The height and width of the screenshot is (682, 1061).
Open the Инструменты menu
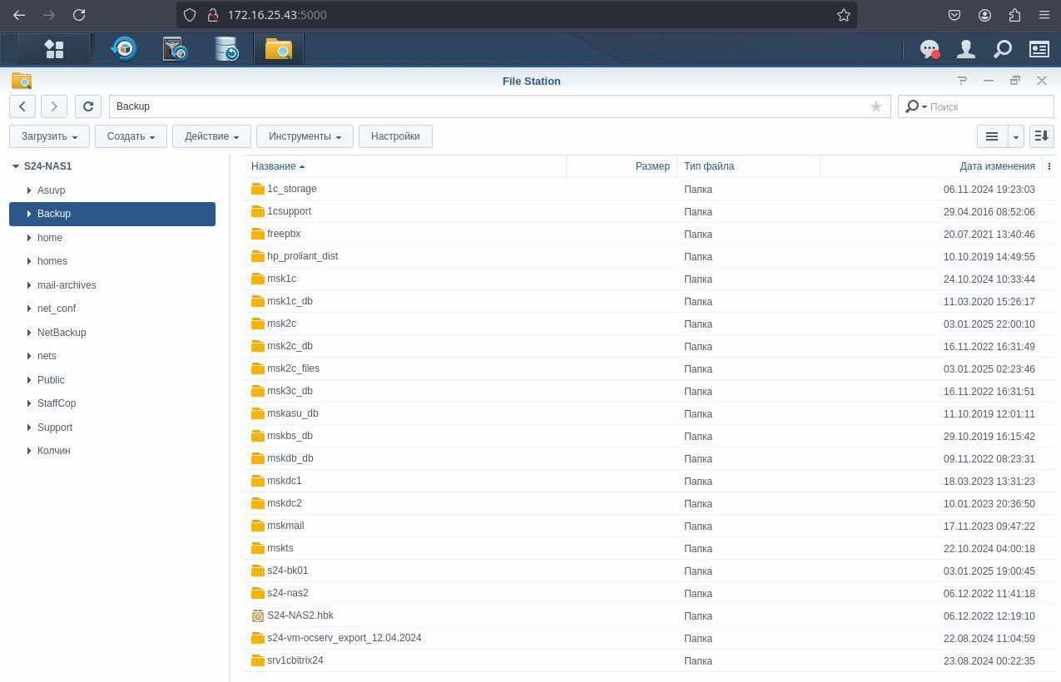pyautogui.click(x=305, y=136)
